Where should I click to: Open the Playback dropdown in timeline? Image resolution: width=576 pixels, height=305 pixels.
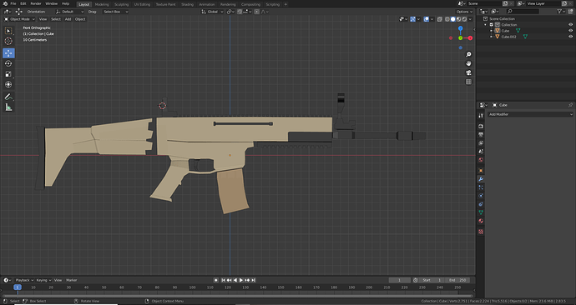(x=24, y=280)
